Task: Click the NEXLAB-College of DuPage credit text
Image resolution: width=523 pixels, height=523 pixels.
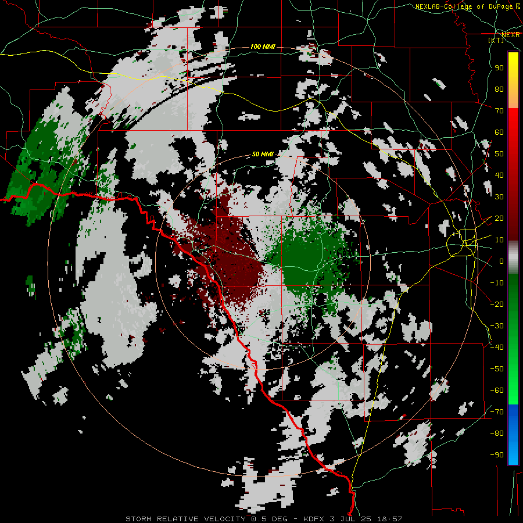Action: click(464, 6)
